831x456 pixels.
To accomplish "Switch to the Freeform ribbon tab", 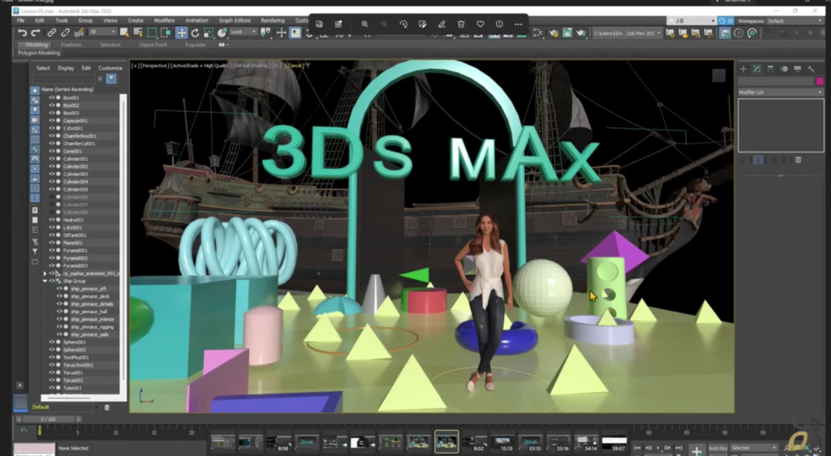I will pyautogui.click(x=71, y=45).
